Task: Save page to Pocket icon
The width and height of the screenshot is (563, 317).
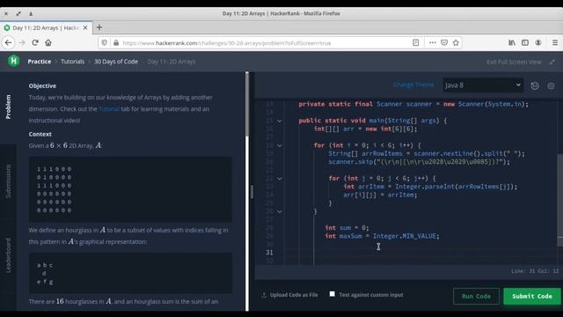Action: [444, 43]
